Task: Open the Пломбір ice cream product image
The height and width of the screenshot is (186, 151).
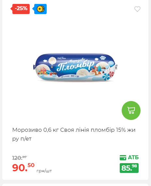Action: pos(75,67)
